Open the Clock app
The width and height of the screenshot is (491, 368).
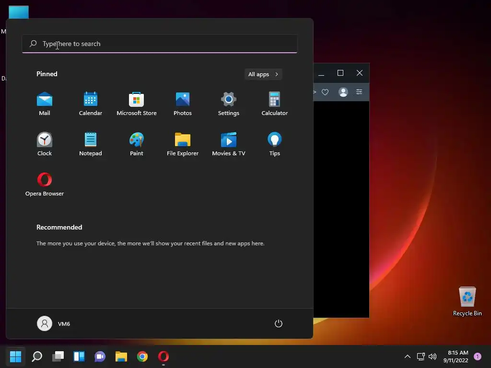click(x=45, y=144)
